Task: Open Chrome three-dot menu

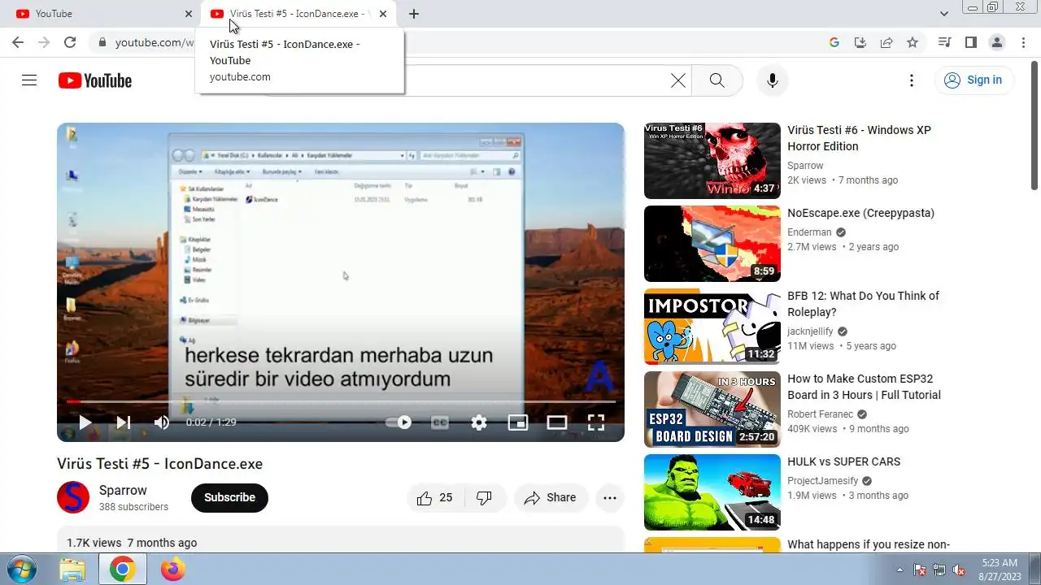Action: [1023, 42]
